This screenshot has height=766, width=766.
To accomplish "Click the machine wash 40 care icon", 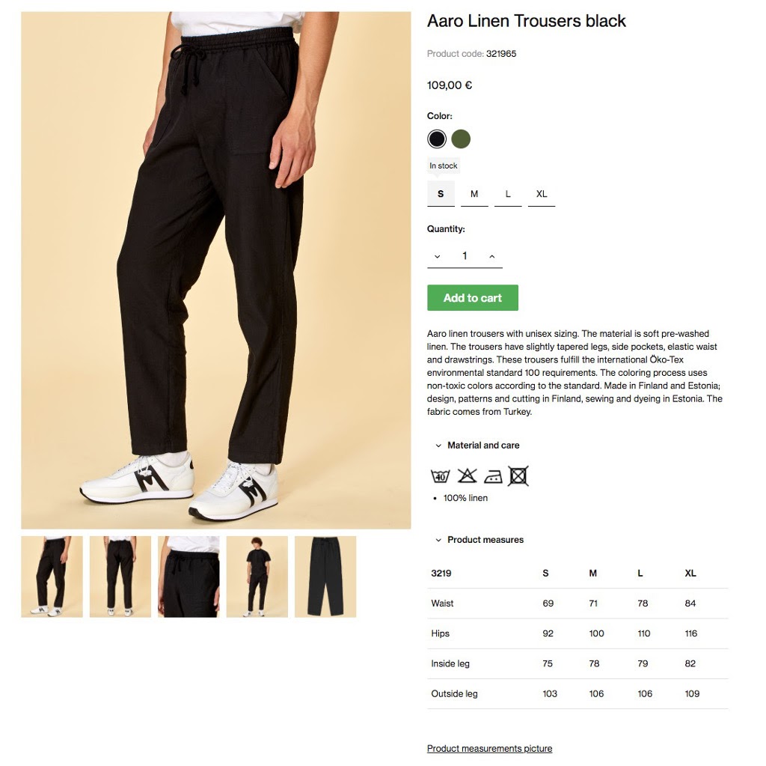I will point(440,476).
